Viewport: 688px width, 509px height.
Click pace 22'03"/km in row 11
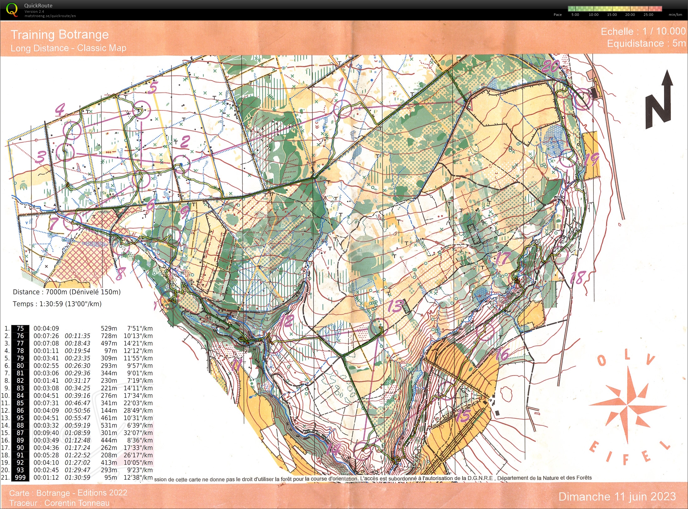click(x=138, y=403)
